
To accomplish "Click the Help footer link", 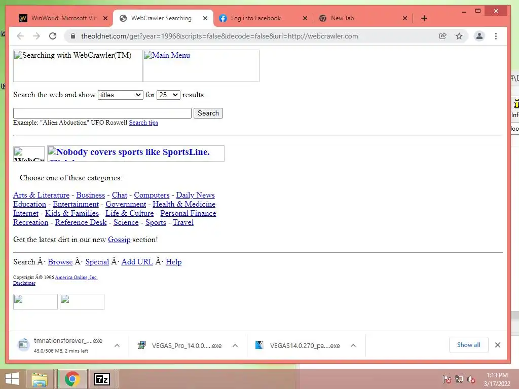I will click(x=173, y=262).
